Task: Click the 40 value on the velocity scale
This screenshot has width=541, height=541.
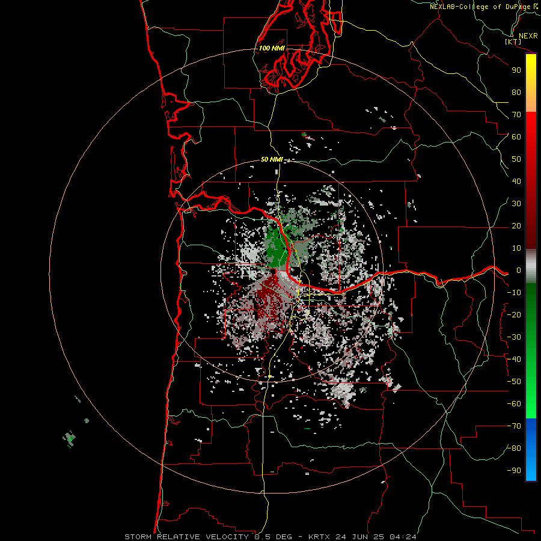Action: point(516,181)
